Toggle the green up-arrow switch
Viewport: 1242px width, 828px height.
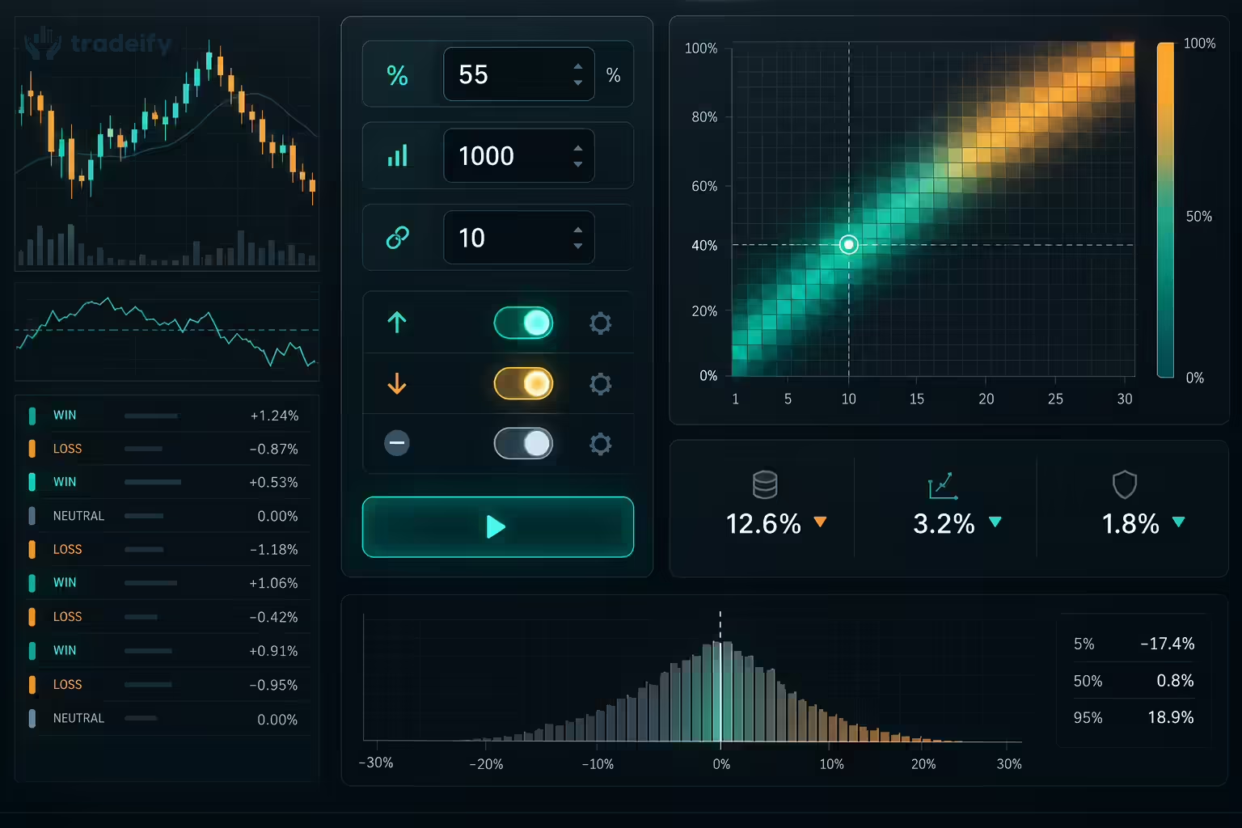click(523, 323)
